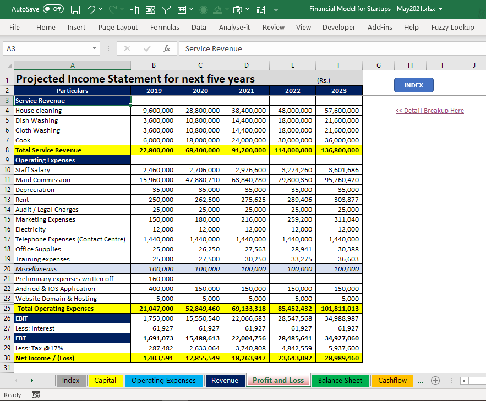Switch to the View ribbon tab
This screenshot has height=401, width=486.
coord(303,28)
